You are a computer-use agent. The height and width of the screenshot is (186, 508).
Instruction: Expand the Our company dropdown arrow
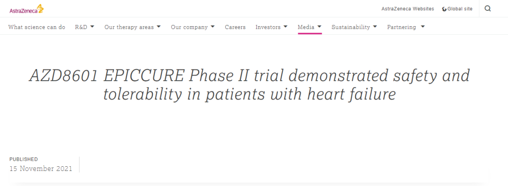213,27
